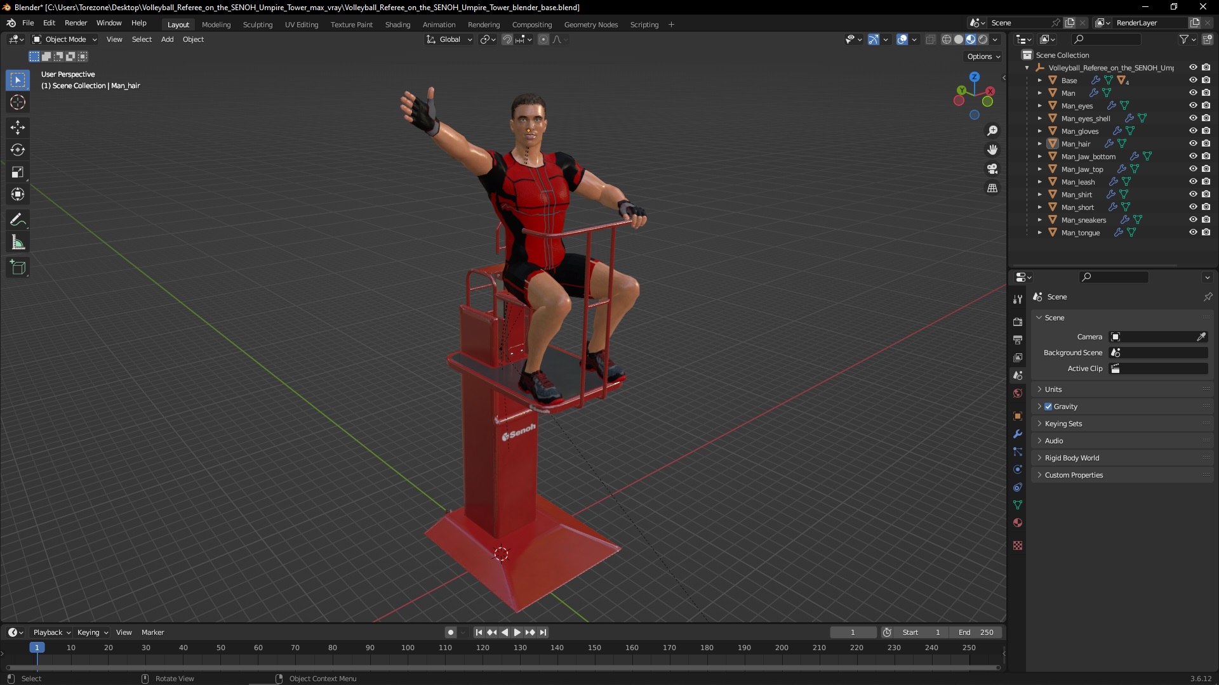Open the Material properties tab
This screenshot has height=685, width=1219.
pyautogui.click(x=1018, y=523)
